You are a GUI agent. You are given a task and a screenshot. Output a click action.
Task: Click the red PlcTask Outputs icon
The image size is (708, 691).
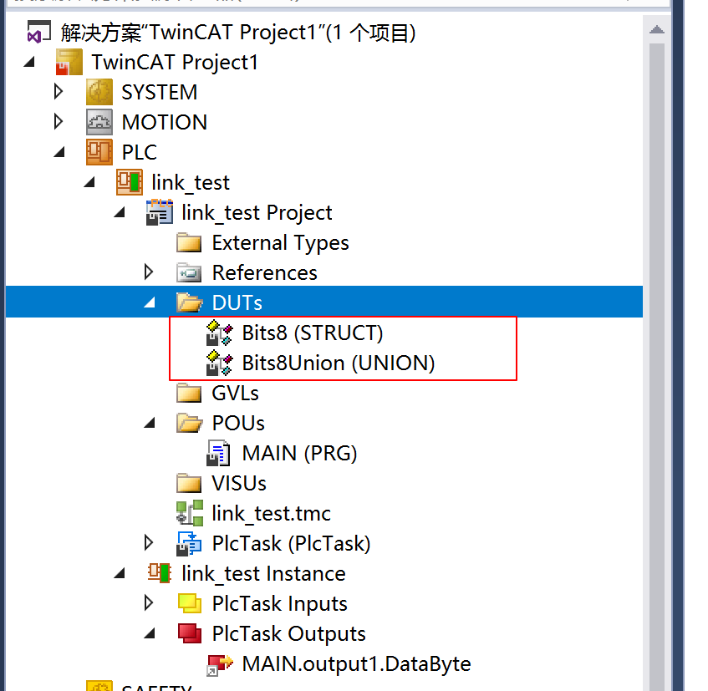coord(190,633)
